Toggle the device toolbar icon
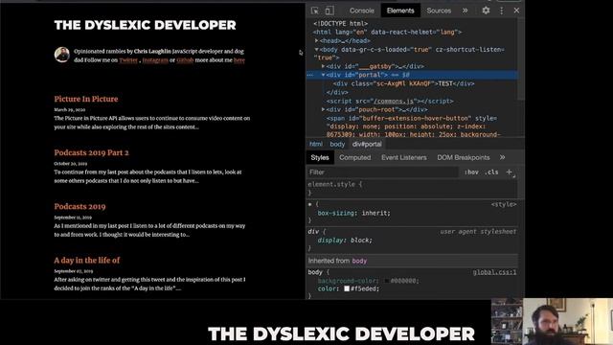The image size is (613, 345). [x=329, y=11]
